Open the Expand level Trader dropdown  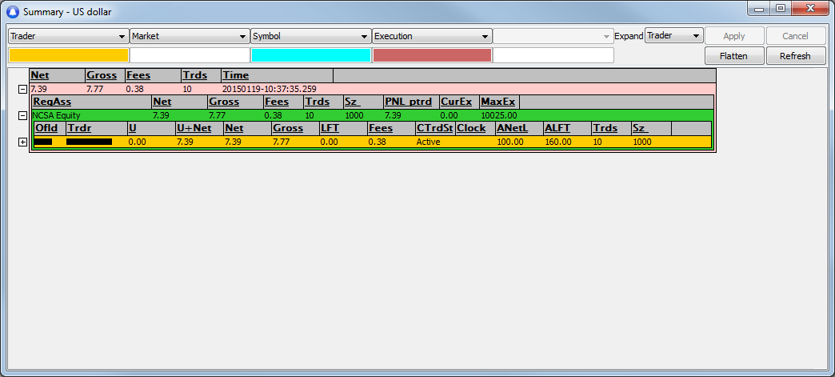(673, 36)
